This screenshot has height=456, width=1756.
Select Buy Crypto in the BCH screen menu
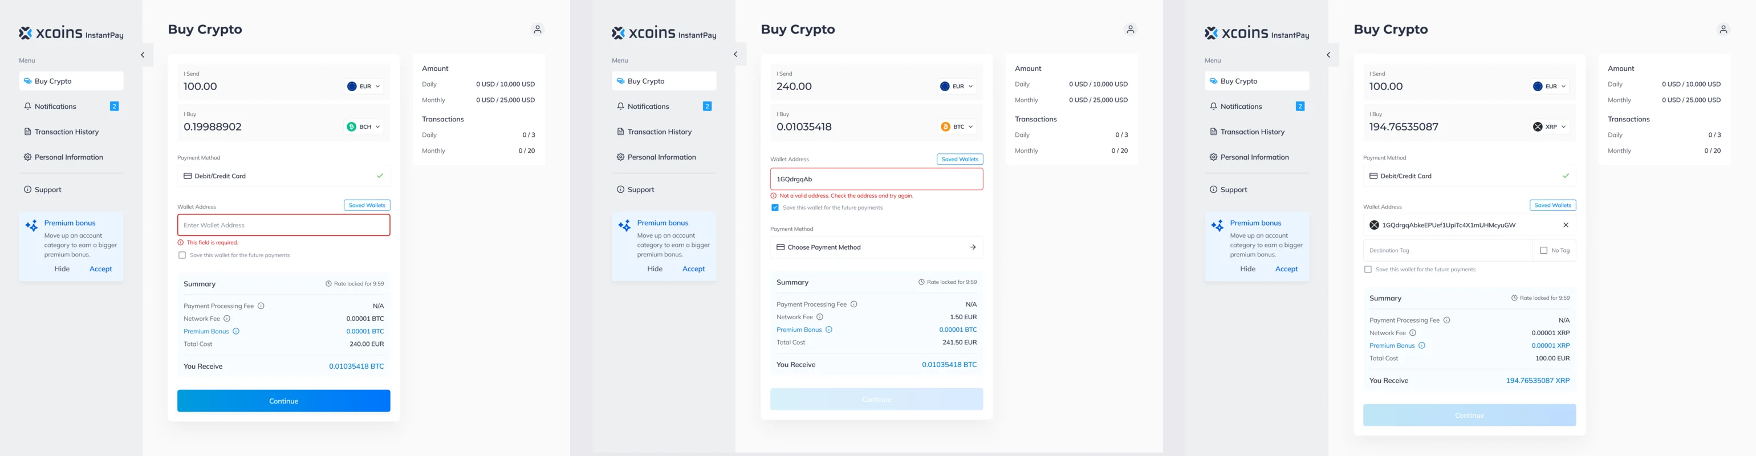pos(71,81)
